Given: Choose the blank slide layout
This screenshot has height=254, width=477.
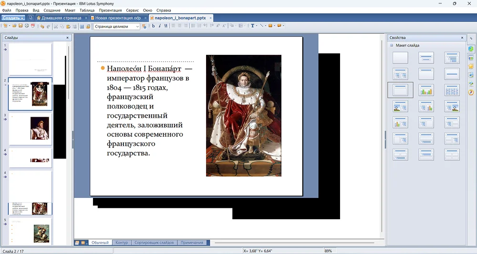Looking at the screenshot, I should coord(400,57).
